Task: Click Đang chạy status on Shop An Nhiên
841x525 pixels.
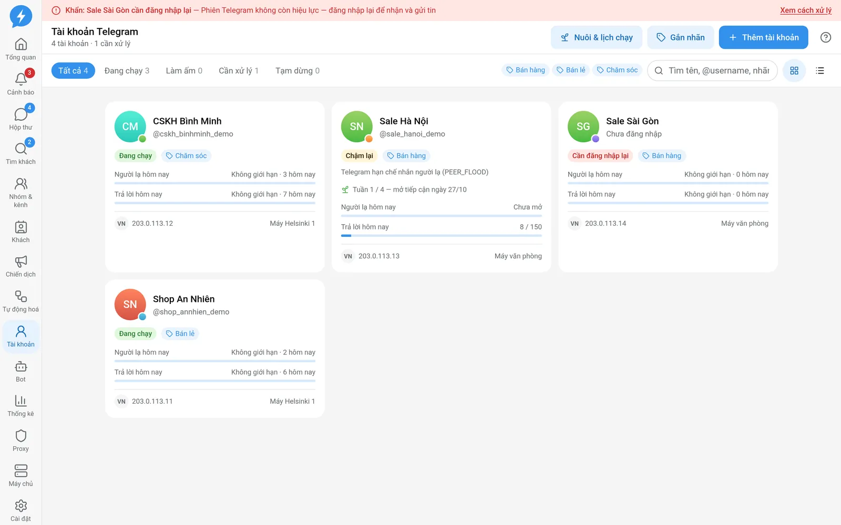Action: (x=136, y=333)
